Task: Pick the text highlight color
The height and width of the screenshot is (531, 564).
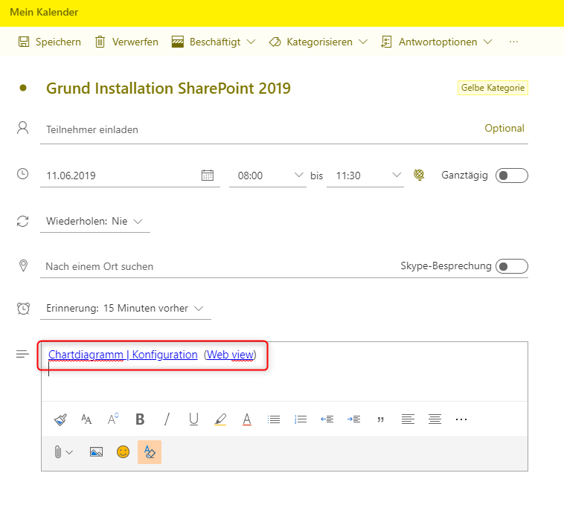Action: [220, 419]
